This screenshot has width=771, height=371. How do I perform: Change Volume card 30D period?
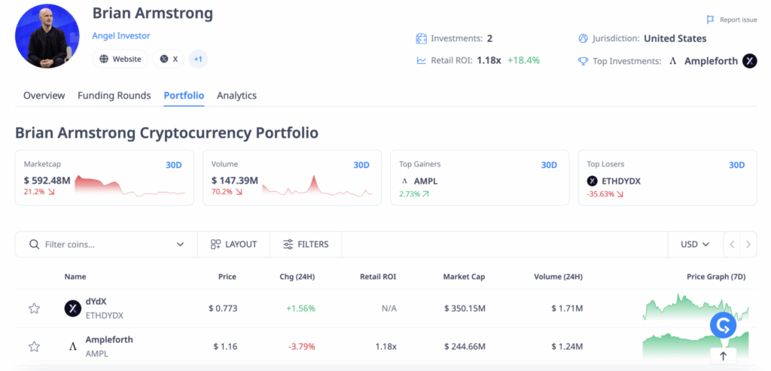pos(361,165)
